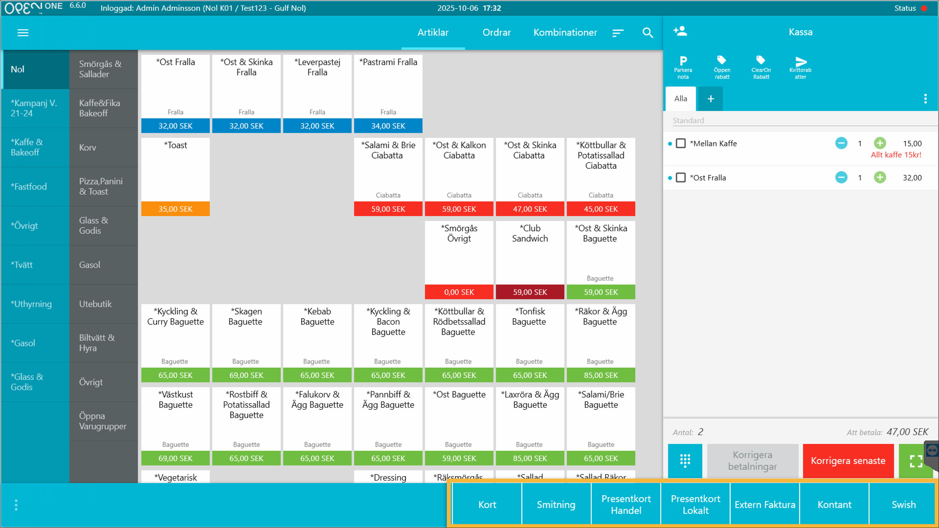This screenshot has width=939, height=528.
Task: Increase *Ost Fralla quantity with plus
Action: tap(880, 178)
